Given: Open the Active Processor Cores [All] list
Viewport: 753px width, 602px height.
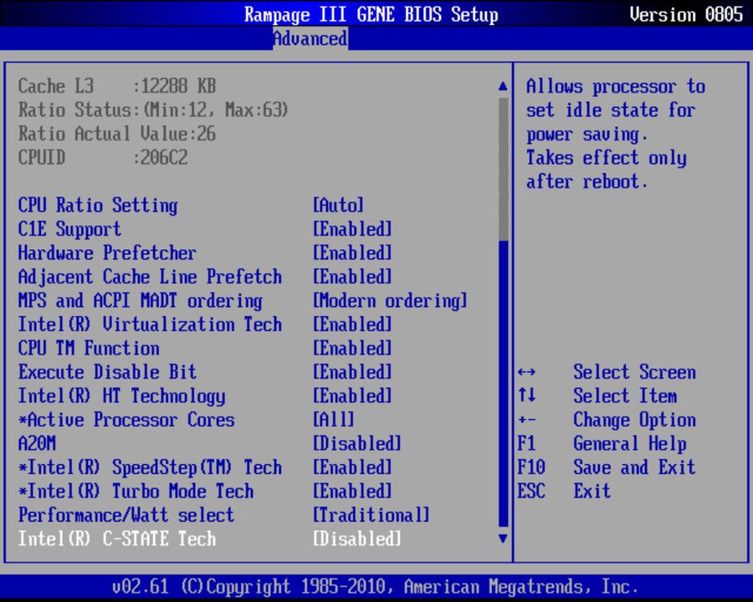Looking at the screenshot, I should click(x=334, y=420).
